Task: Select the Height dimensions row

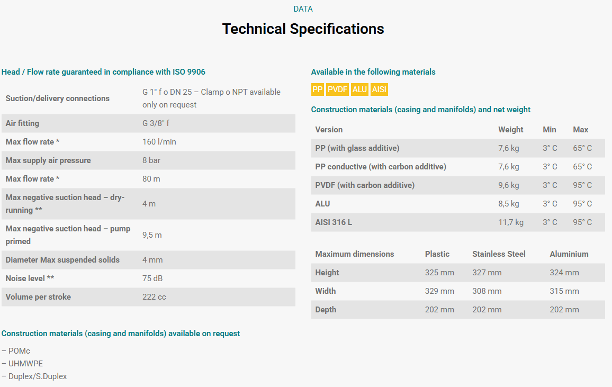Action: pos(458,273)
